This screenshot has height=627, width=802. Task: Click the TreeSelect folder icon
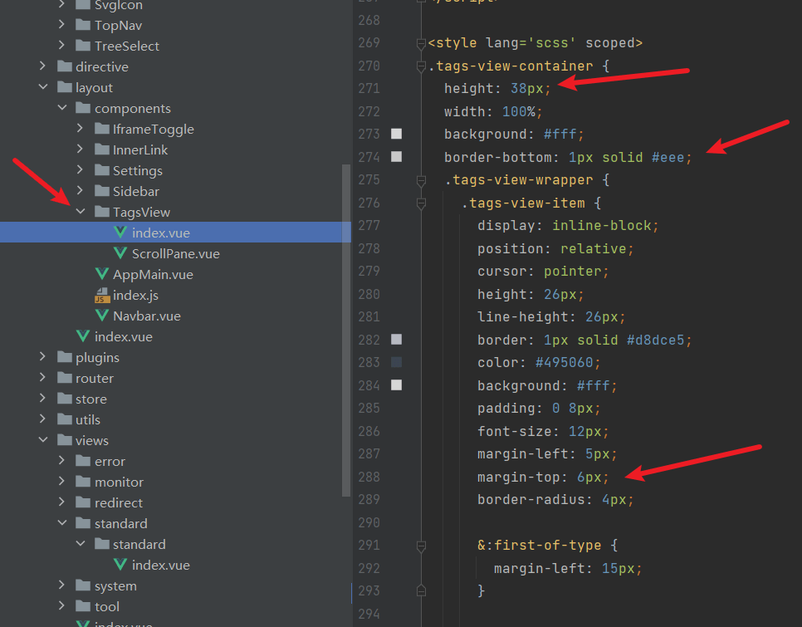pos(83,46)
